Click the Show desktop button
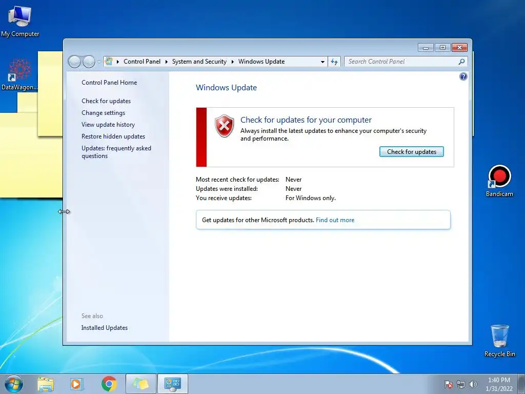The height and width of the screenshot is (394, 525). pos(521,384)
